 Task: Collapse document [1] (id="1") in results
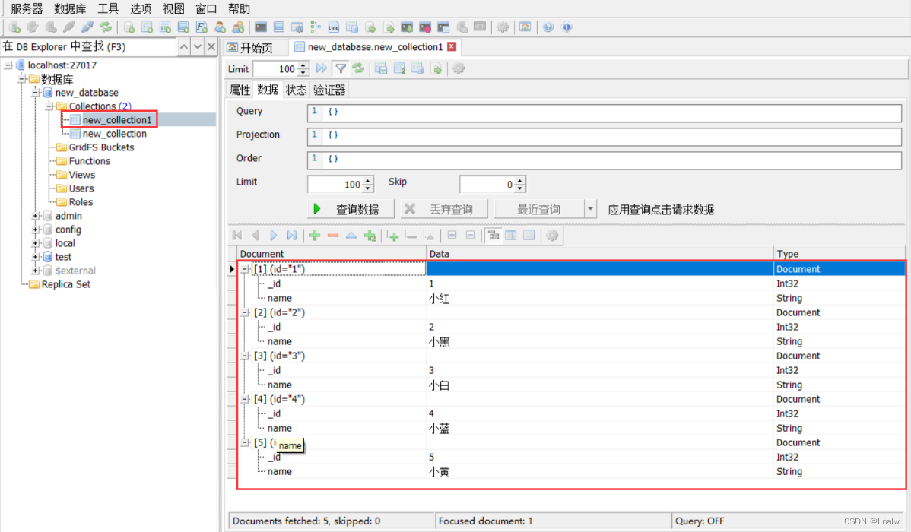[x=245, y=268]
